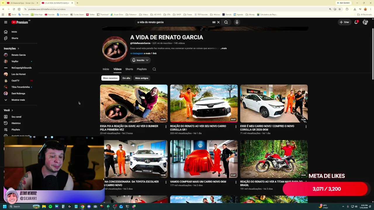Click the search magnifier button
The image size is (374, 210).
click(x=226, y=22)
